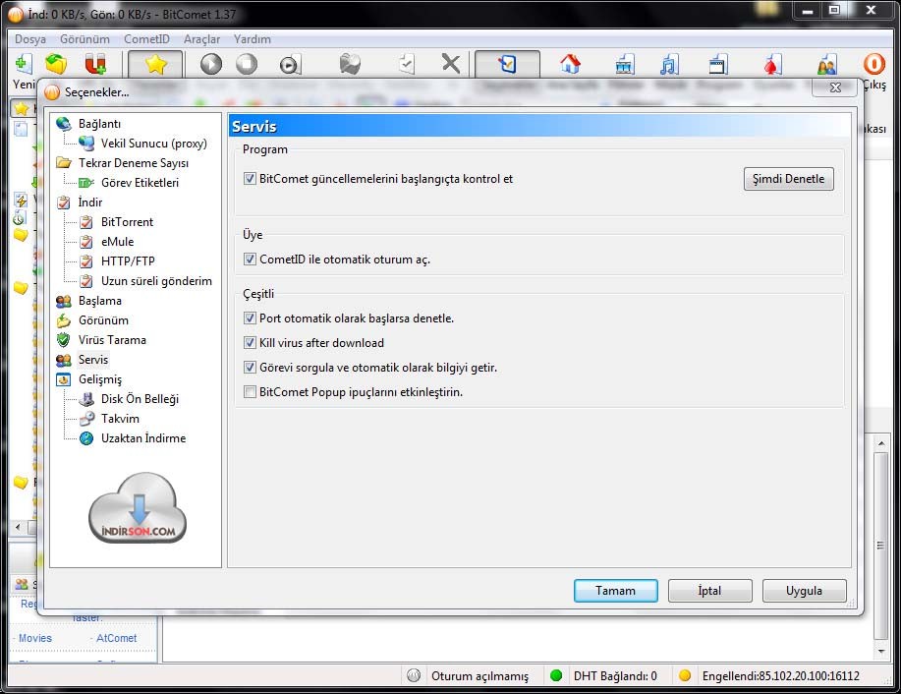The image size is (901, 694).
Task: Click DHT Bağlandı: 0 status indicator
Action: coord(615,676)
